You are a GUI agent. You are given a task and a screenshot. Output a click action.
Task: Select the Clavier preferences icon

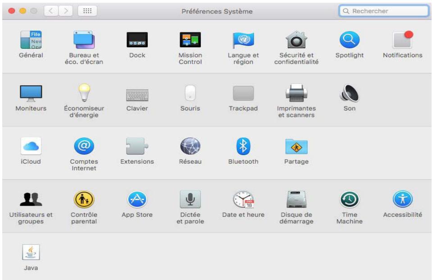click(x=137, y=94)
